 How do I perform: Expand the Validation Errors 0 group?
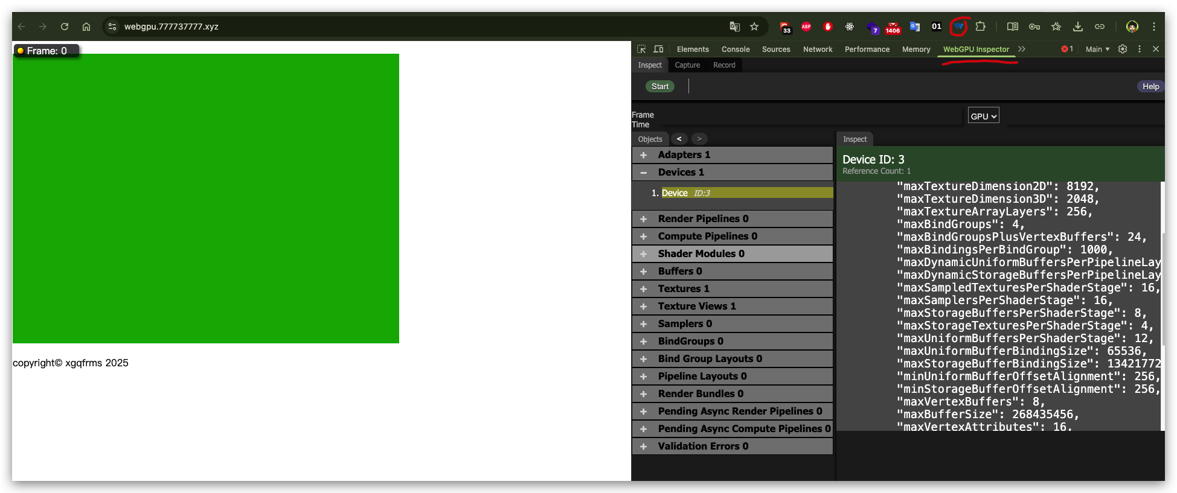pyautogui.click(x=733, y=447)
